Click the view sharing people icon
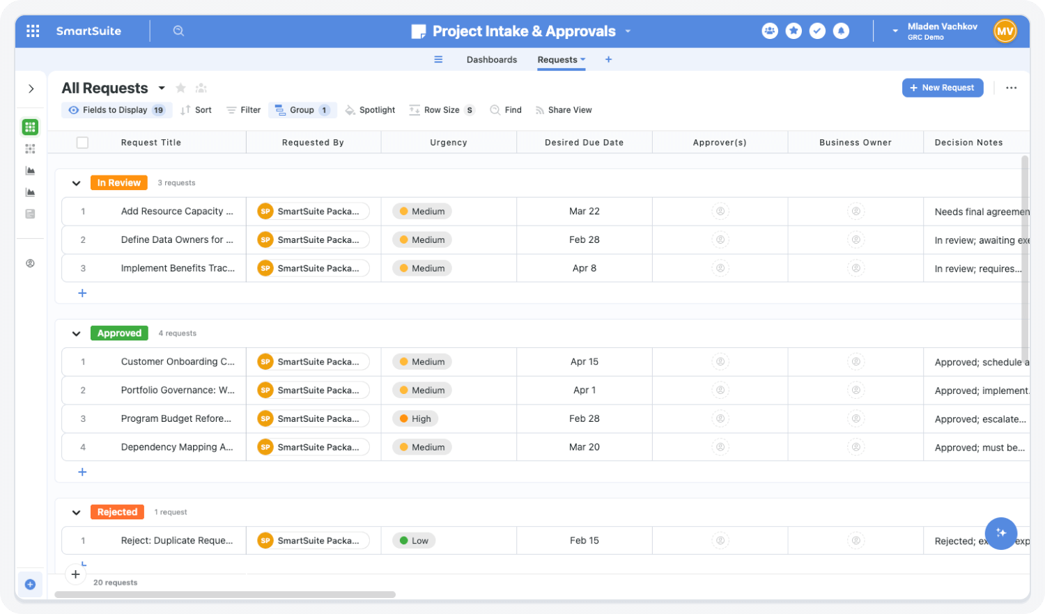The image size is (1045, 614). [201, 88]
